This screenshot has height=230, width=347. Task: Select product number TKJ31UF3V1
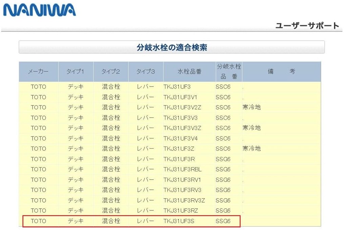[180, 97]
